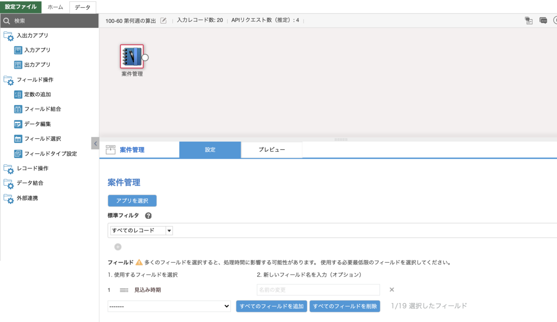Switch to the プレビュー tab
Screen dimensions: 557x322
point(272,150)
